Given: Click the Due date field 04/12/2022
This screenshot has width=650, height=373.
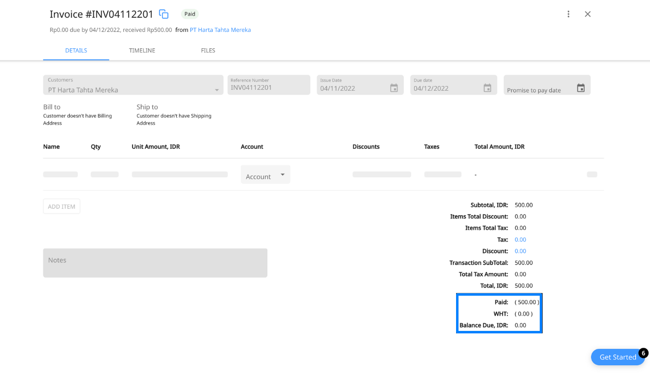Looking at the screenshot, I should (454, 85).
